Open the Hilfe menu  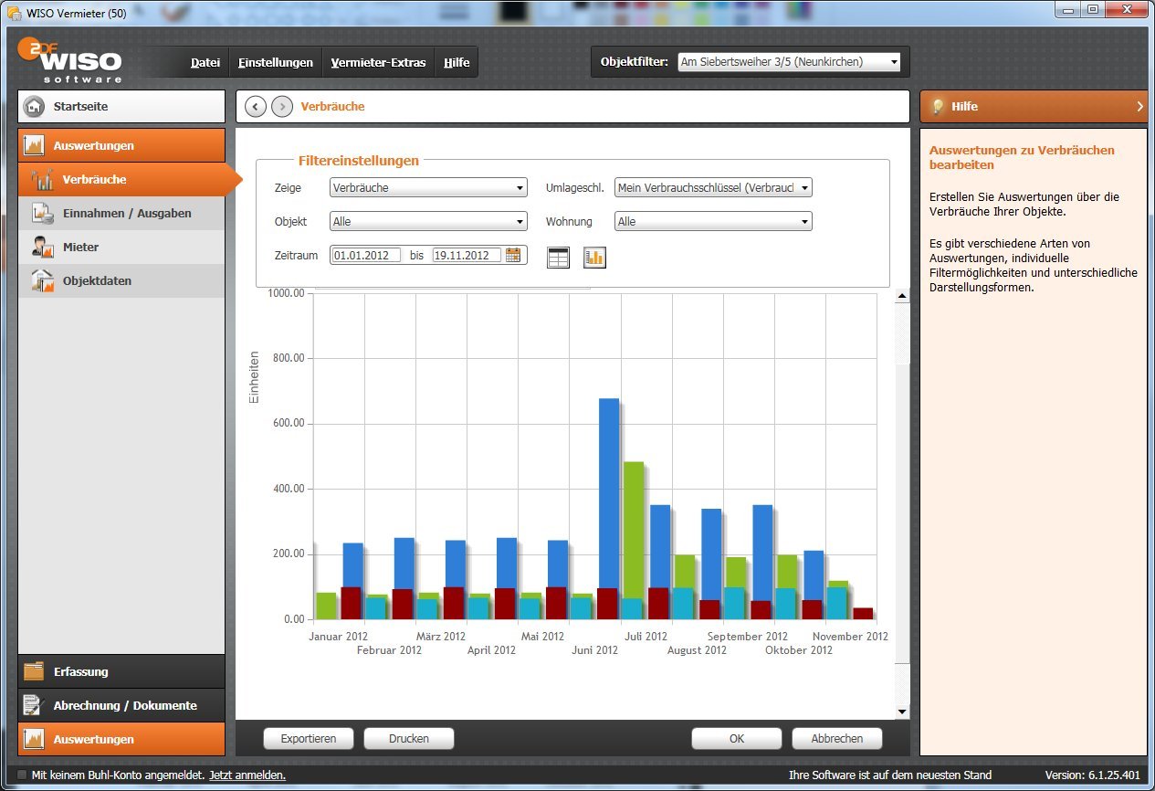click(x=457, y=62)
